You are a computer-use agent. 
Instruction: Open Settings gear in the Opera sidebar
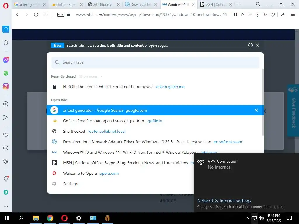6,161
